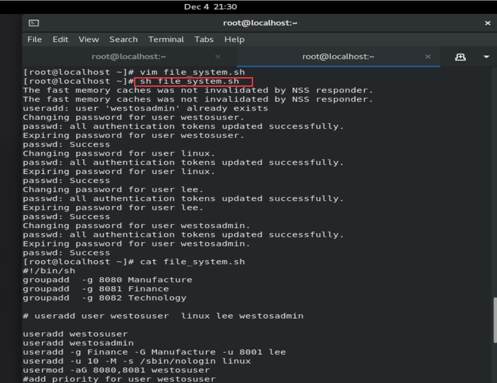Open a new terminal tab with the plus icon
The width and height of the screenshot is (497, 383).
pos(460,57)
